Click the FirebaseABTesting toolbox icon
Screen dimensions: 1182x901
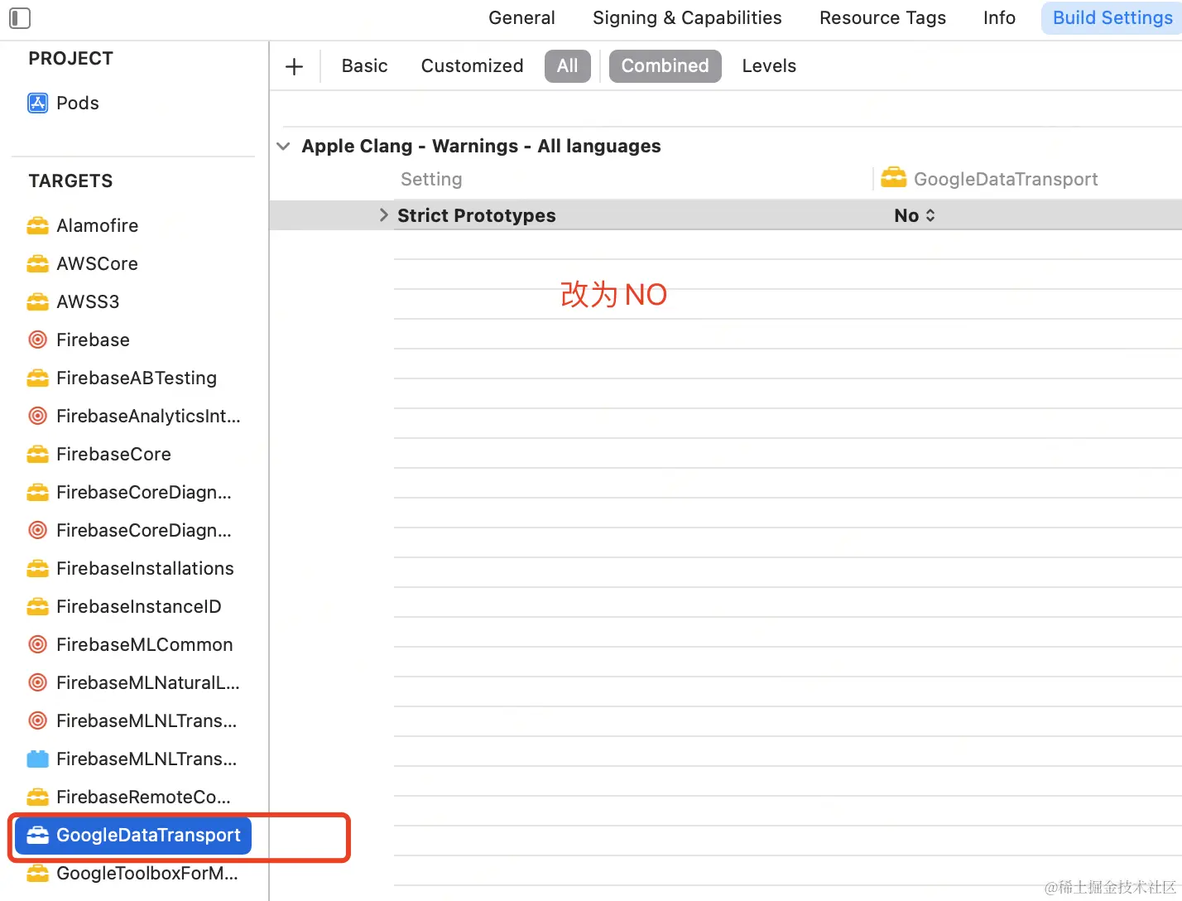pyautogui.click(x=38, y=378)
